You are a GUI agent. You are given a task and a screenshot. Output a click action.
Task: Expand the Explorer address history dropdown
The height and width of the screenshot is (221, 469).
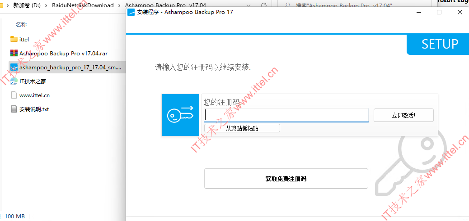(249, 5)
